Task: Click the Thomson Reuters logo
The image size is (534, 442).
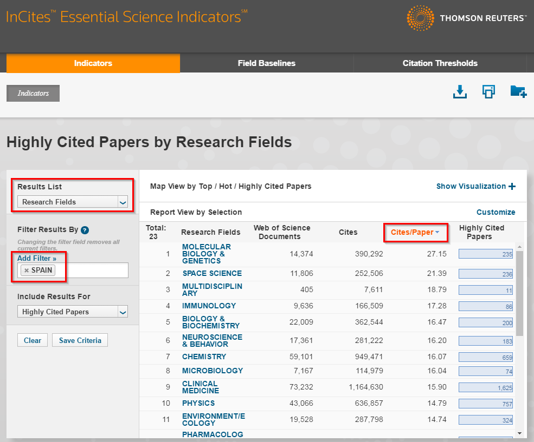Action: (466, 17)
